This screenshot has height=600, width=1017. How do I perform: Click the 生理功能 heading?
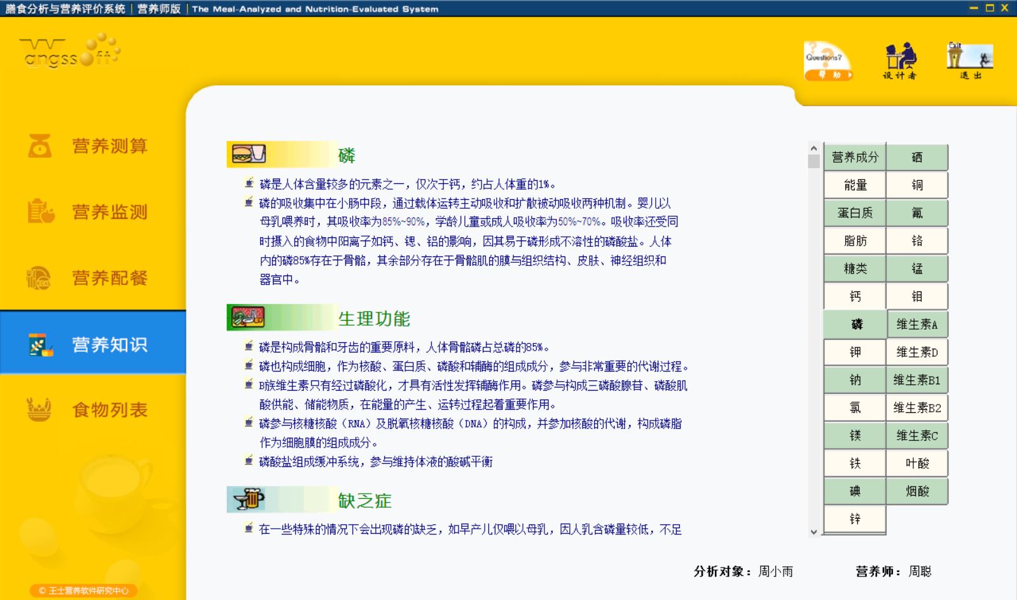click(x=374, y=319)
